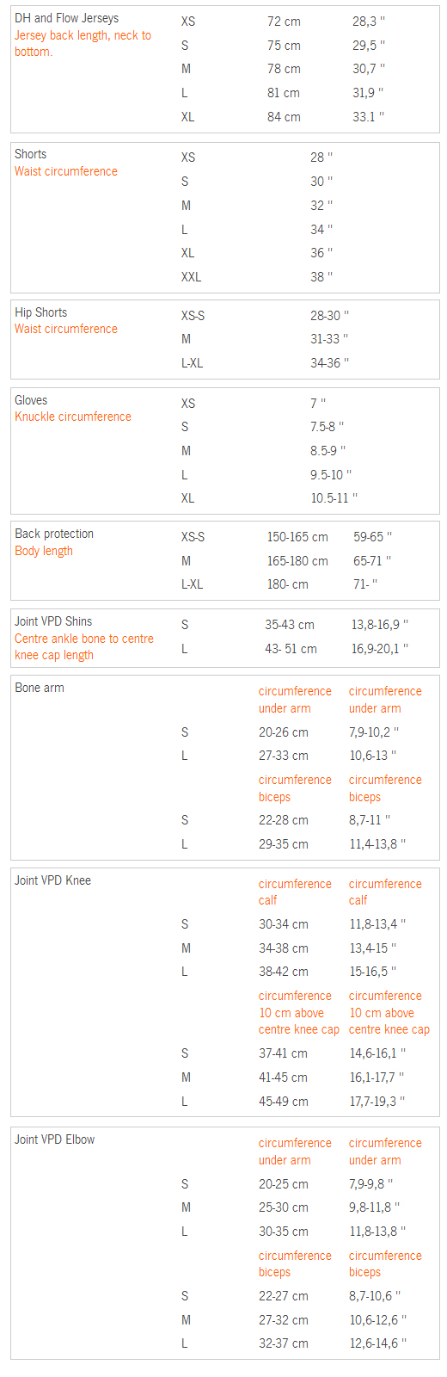Select the 45-49 cm knee L value
The height and width of the screenshot is (1377, 447).
283,1102
